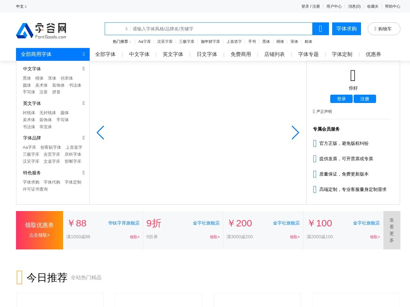The width and height of the screenshot is (410, 307).
Task: Open 帮助中心 in top bar
Action: (393, 6)
